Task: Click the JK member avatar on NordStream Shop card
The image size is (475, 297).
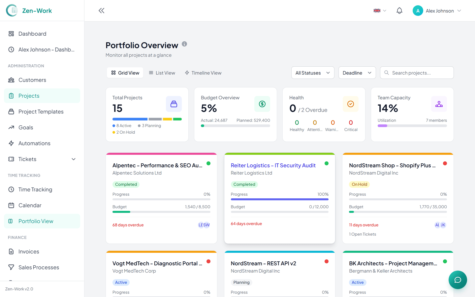Action: click(443, 225)
